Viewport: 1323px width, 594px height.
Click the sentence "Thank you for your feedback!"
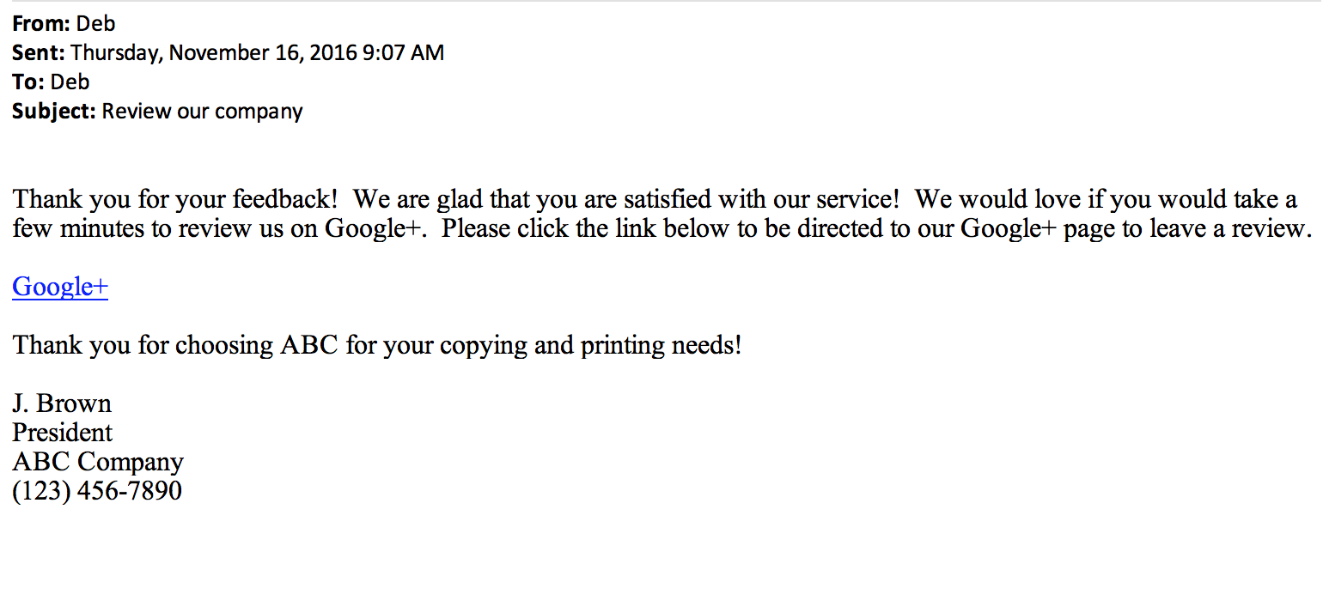[175, 199]
